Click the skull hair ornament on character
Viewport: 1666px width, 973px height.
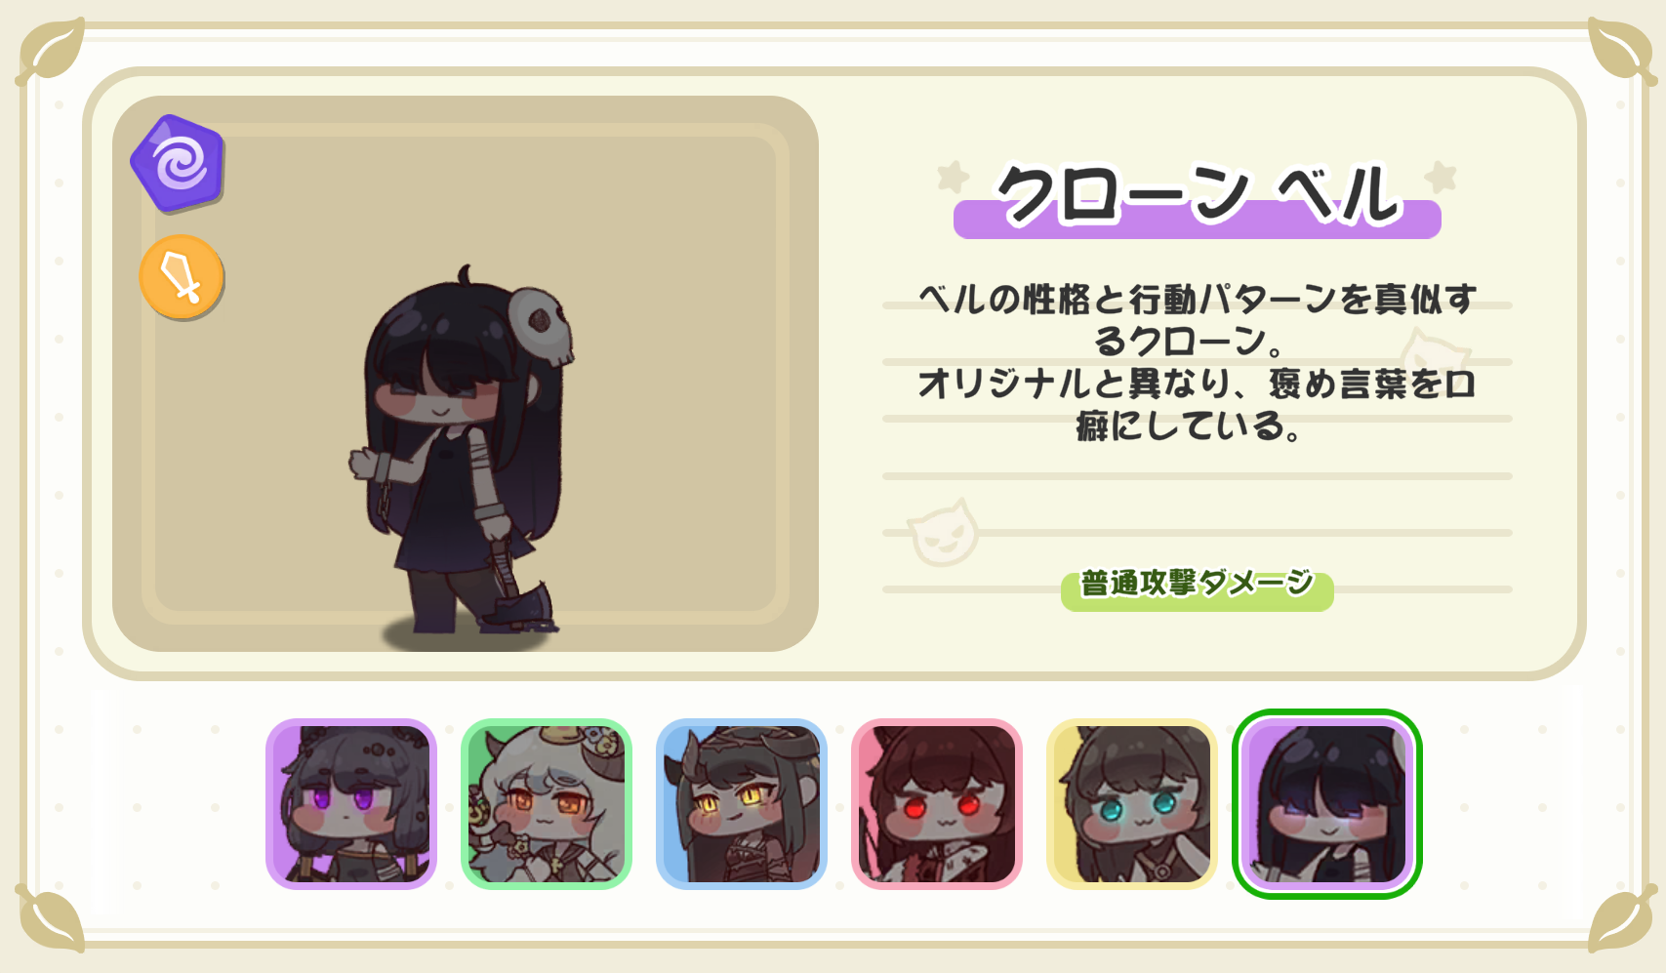coord(540,326)
